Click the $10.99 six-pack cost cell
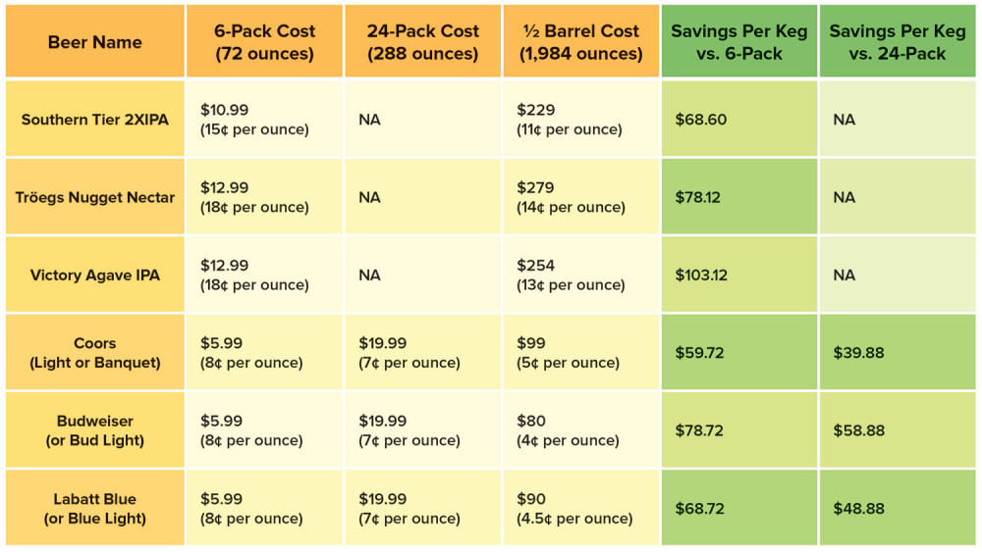Image resolution: width=982 pixels, height=552 pixels. pos(264,119)
